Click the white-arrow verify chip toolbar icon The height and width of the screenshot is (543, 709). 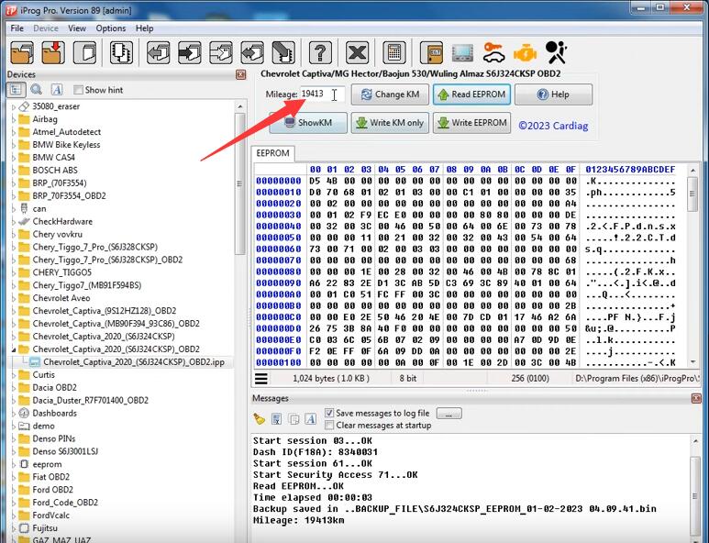[221, 52]
